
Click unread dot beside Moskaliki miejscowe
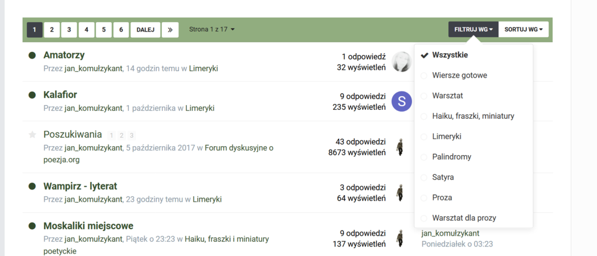pyautogui.click(x=32, y=226)
